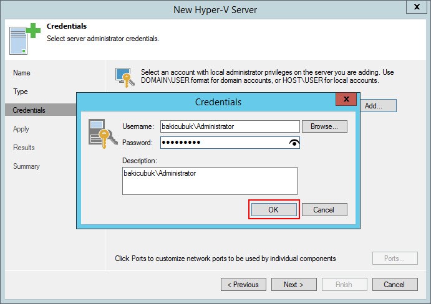Click the Password: label
Screen dimensions: 431x304
tap(137, 143)
